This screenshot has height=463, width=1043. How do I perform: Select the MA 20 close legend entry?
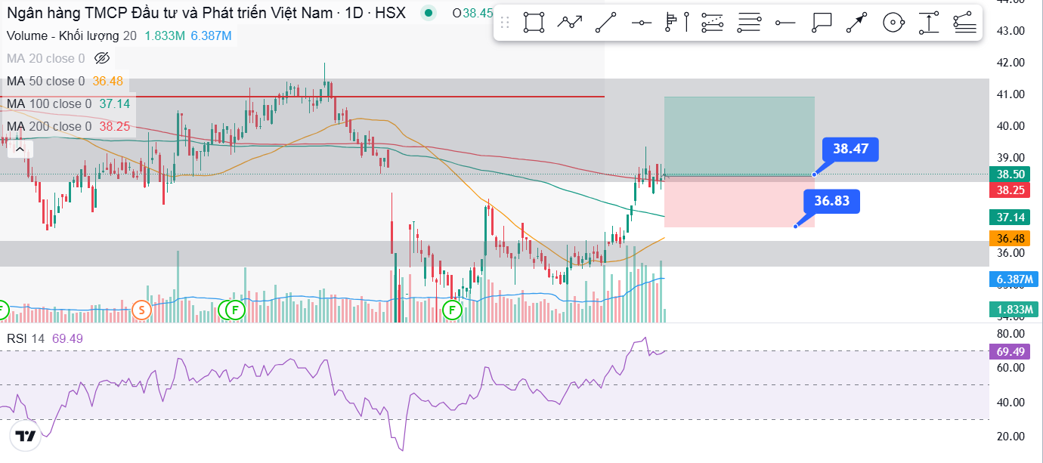(x=45, y=58)
